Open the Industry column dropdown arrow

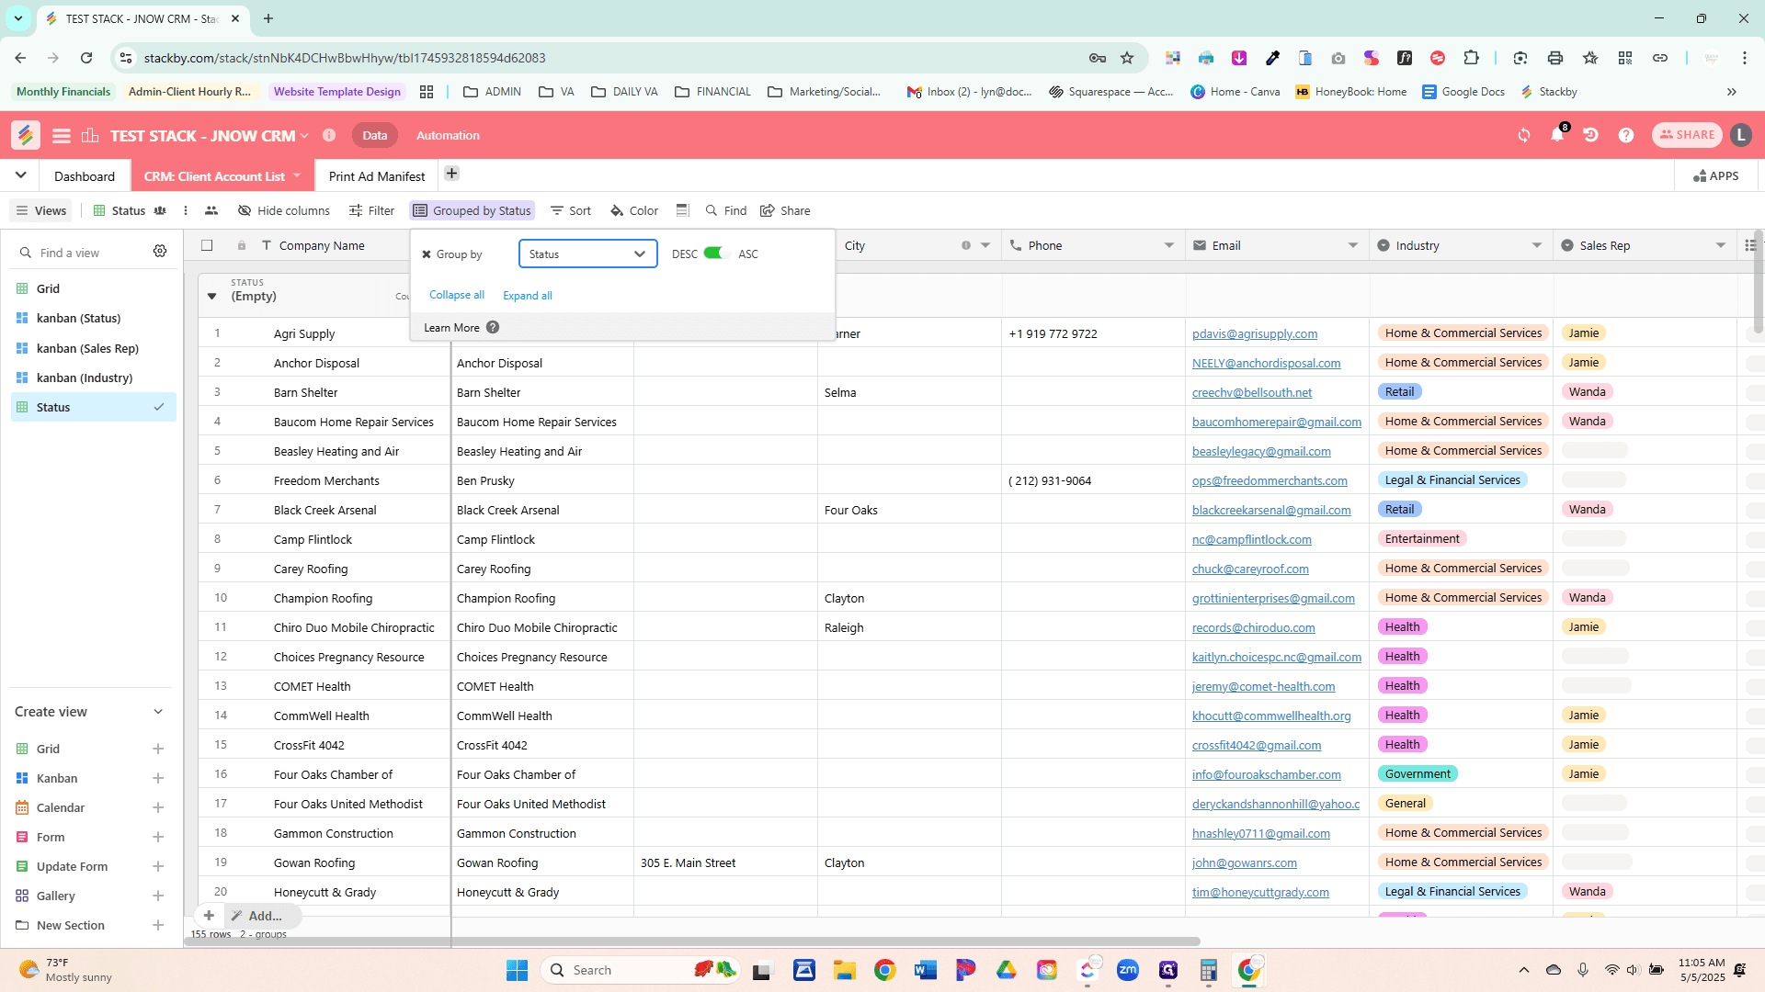1537,245
